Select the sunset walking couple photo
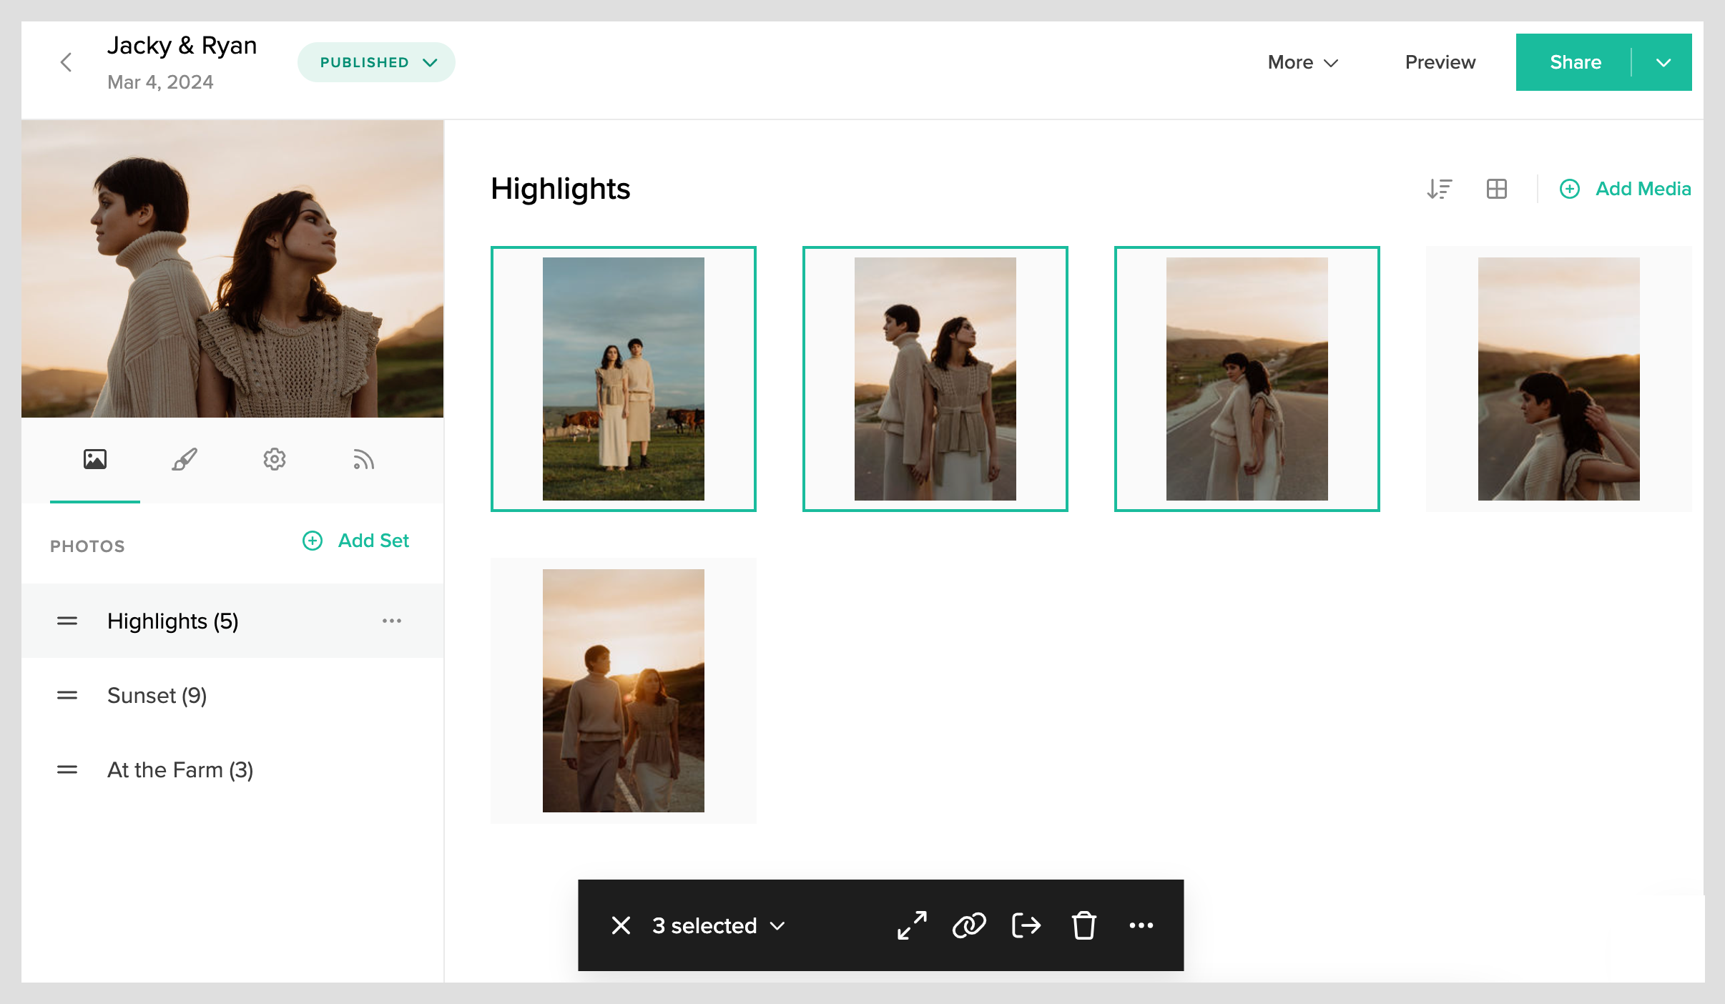 (x=623, y=691)
